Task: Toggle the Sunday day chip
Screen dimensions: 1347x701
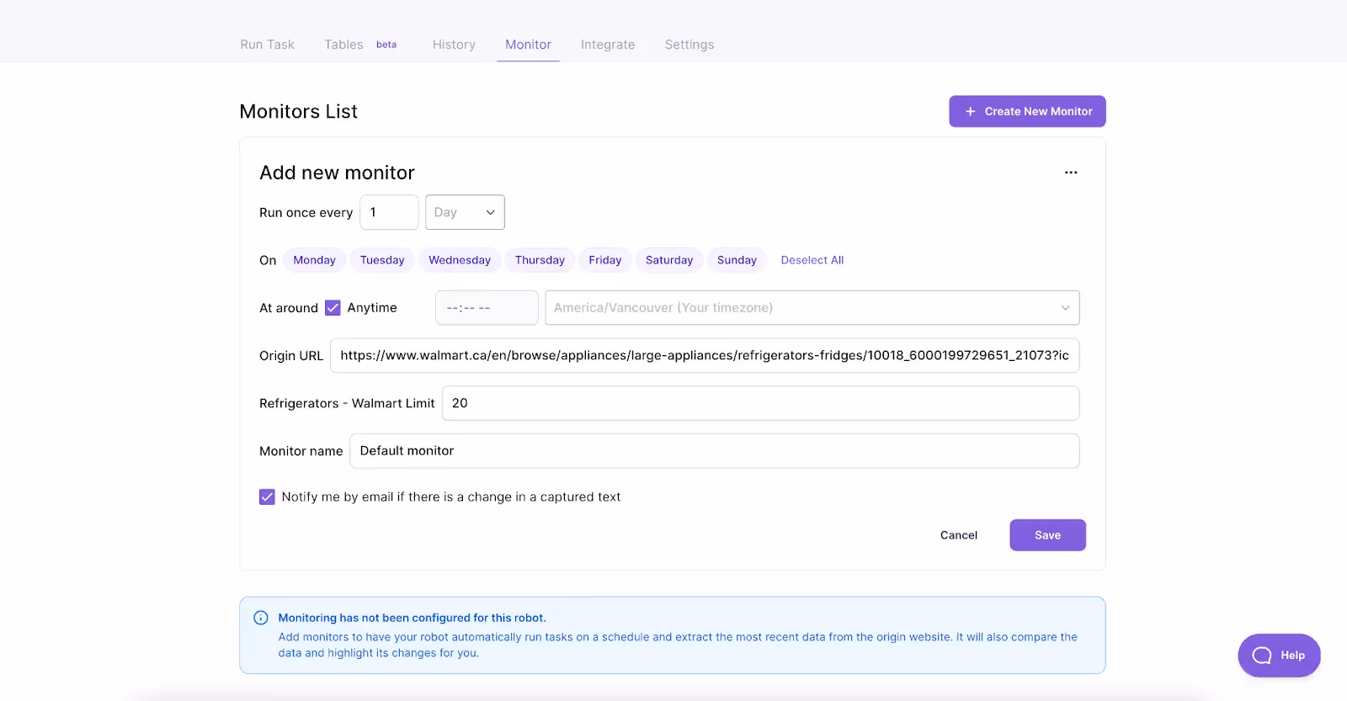Action: pyautogui.click(x=737, y=260)
